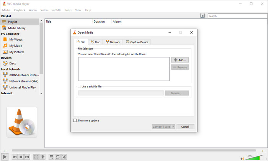
Task: Click the Add... file button
Action: point(180,60)
